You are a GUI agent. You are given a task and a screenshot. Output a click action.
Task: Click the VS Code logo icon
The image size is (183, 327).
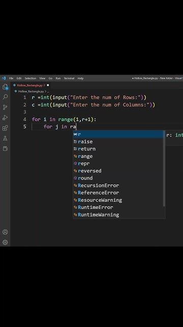(x=4, y=78)
